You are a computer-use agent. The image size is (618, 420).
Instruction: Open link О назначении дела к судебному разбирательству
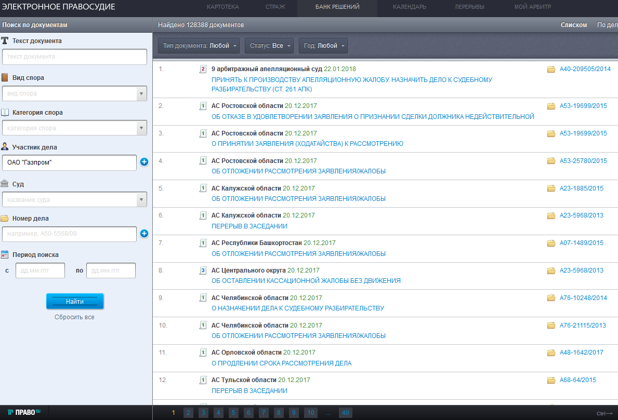click(x=298, y=308)
